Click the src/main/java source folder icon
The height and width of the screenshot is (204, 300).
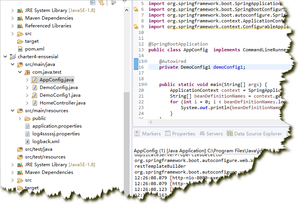pos(20,65)
